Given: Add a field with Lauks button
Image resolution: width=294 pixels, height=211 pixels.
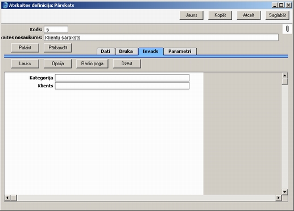Looking at the screenshot, I should click(25, 64).
